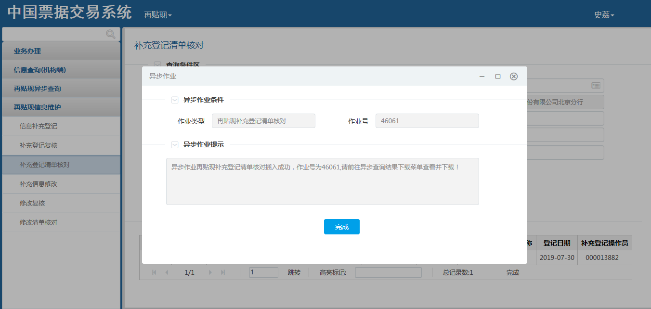The image size is (651, 309).
Task: Open the calendar date picker icon
Action: click(596, 85)
